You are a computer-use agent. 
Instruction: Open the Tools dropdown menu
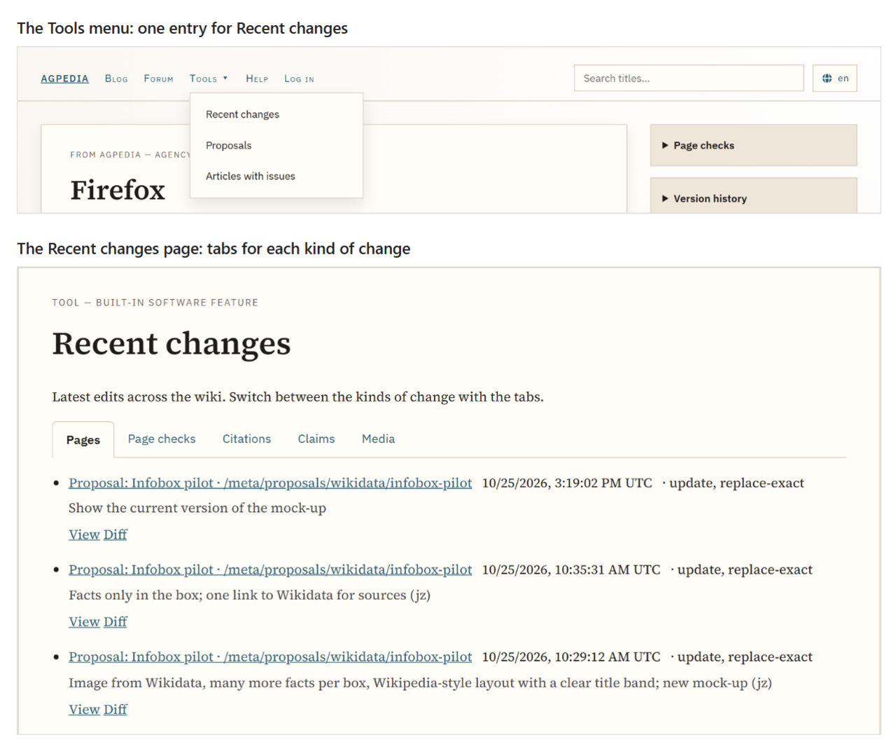click(209, 78)
